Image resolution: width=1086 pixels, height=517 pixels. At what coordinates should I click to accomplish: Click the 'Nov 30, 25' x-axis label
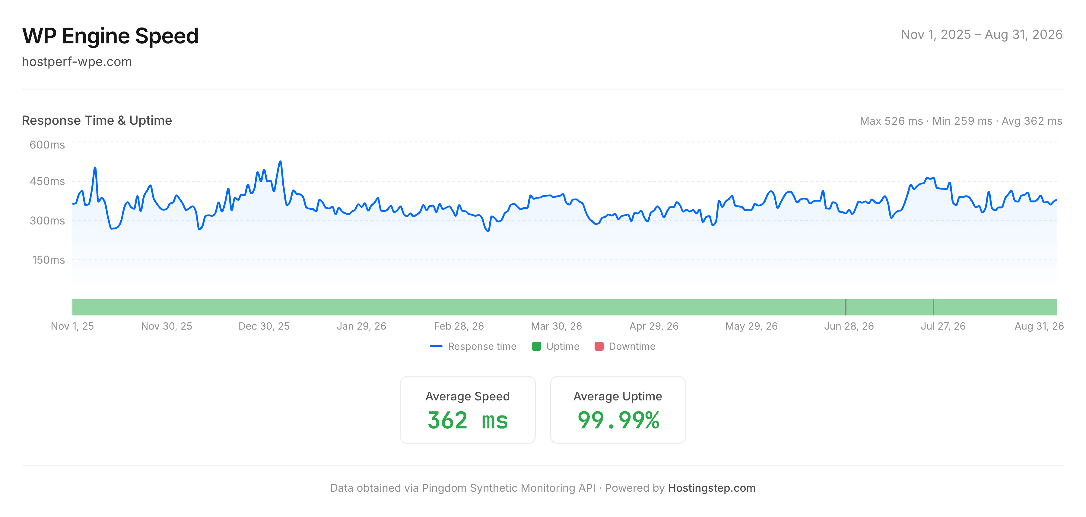167,326
